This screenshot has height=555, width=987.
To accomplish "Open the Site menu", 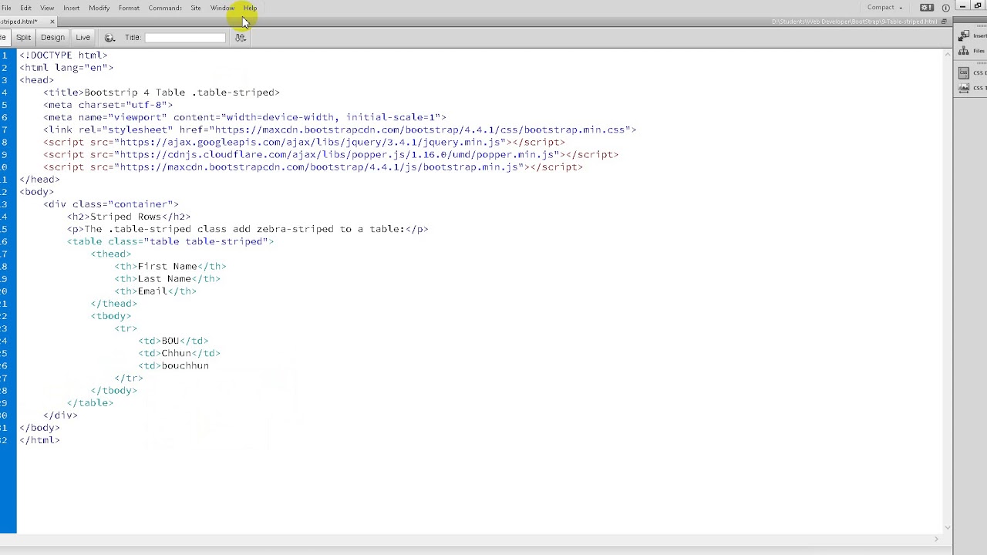I will 196,8.
